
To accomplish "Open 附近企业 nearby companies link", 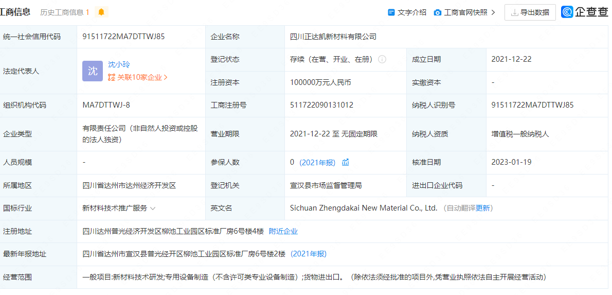I will click(283, 231).
